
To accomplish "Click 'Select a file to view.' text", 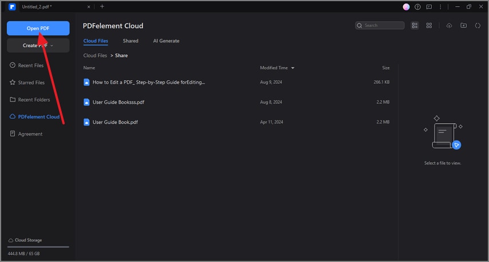I will point(443,163).
